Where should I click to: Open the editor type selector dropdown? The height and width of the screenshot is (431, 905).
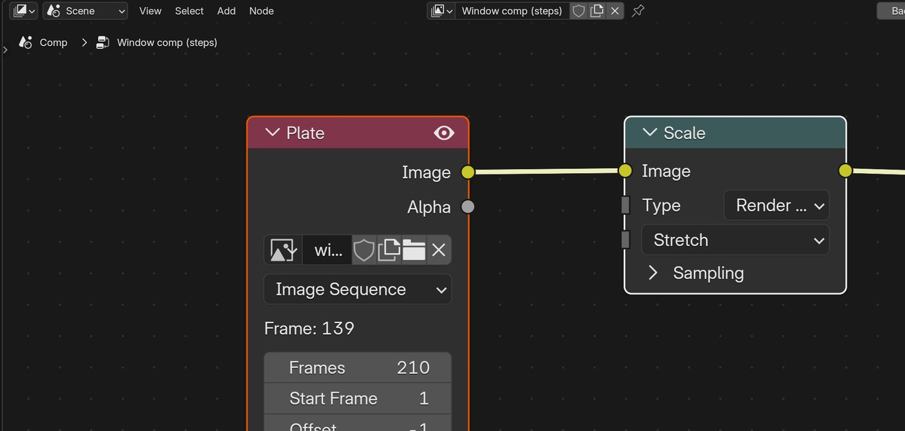click(x=23, y=10)
